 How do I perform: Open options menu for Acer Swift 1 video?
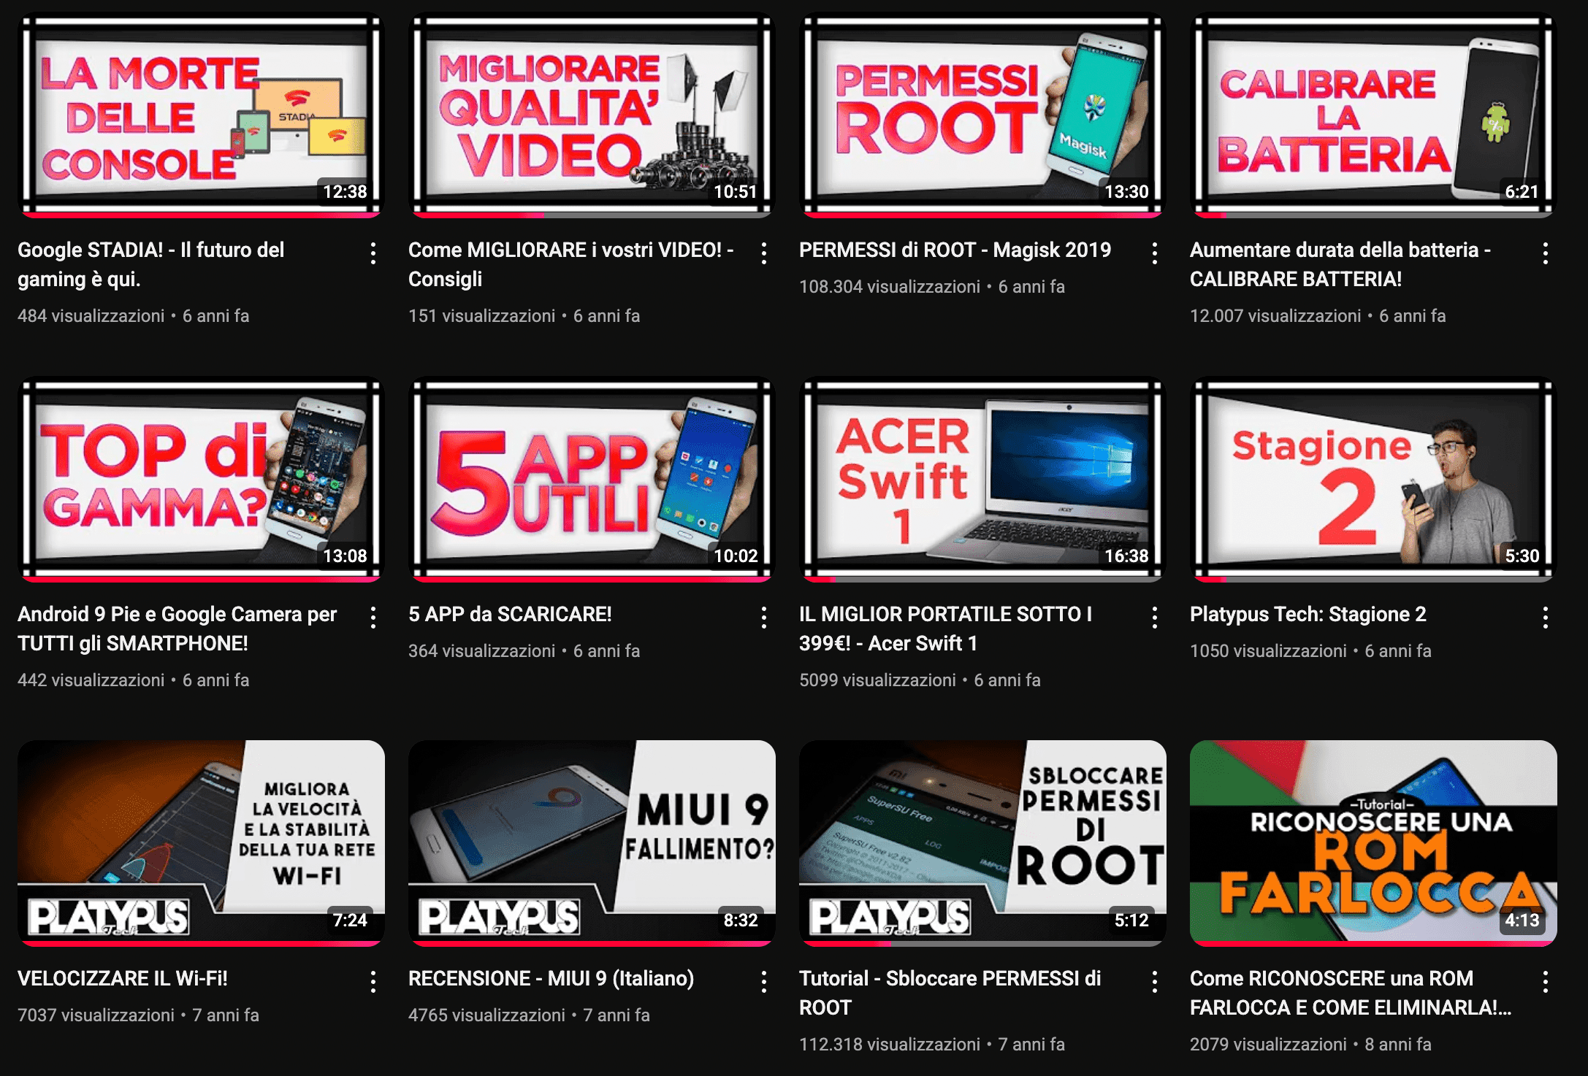(1155, 618)
